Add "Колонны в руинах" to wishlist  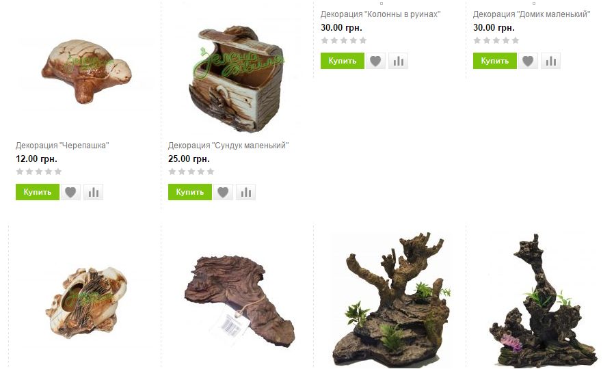coord(375,61)
